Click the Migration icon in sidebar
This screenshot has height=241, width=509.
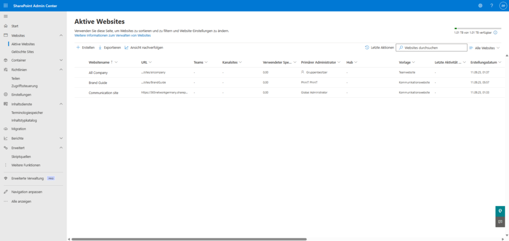[5, 129]
